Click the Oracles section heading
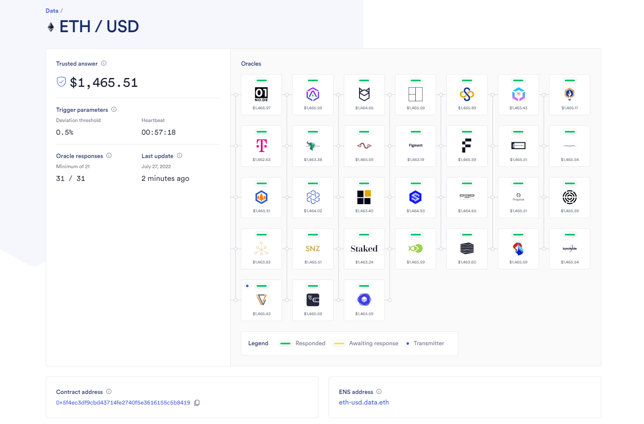644x424 pixels. click(x=251, y=64)
